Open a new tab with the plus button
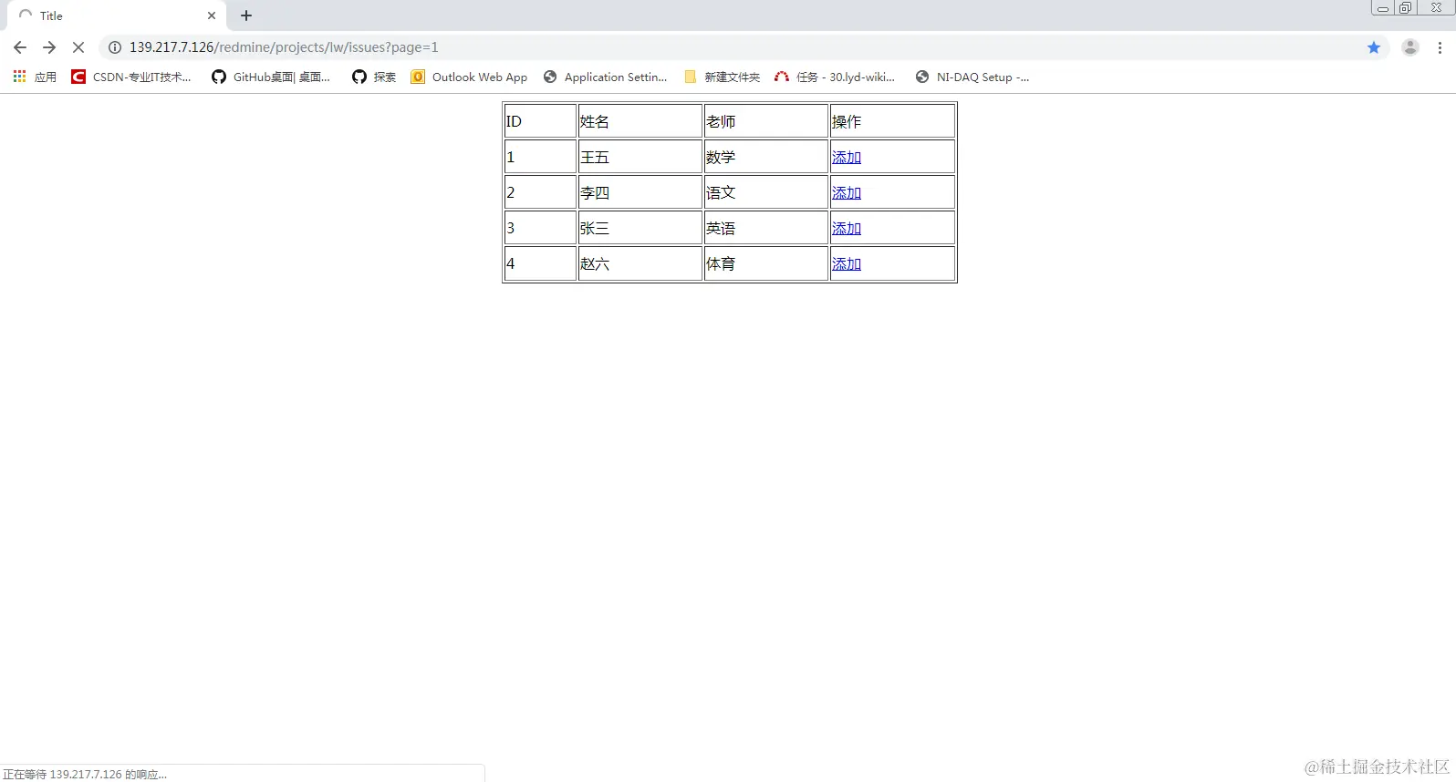The height and width of the screenshot is (782, 1456). (x=246, y=15)
